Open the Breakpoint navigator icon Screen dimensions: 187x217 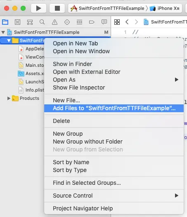tap(92, 22)
